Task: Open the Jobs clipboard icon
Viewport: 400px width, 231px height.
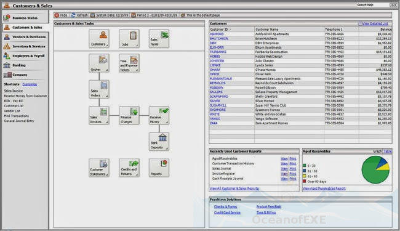Action: click(x=129, y=38)
